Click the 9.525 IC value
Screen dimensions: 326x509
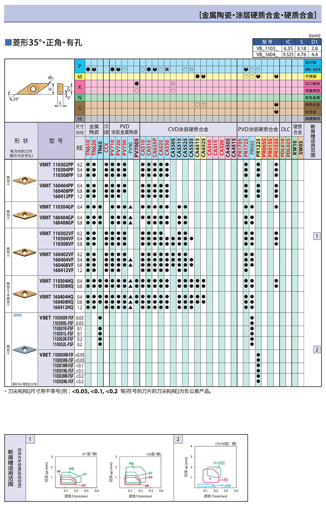pyautogui.click(x=288, y=54)
